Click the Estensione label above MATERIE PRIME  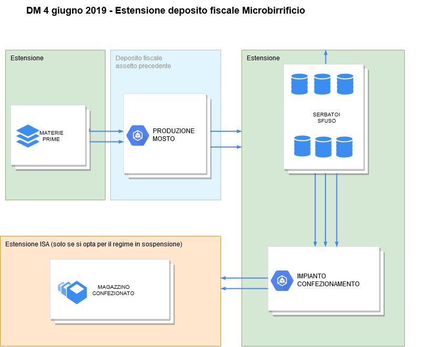[x=27, y=58]
